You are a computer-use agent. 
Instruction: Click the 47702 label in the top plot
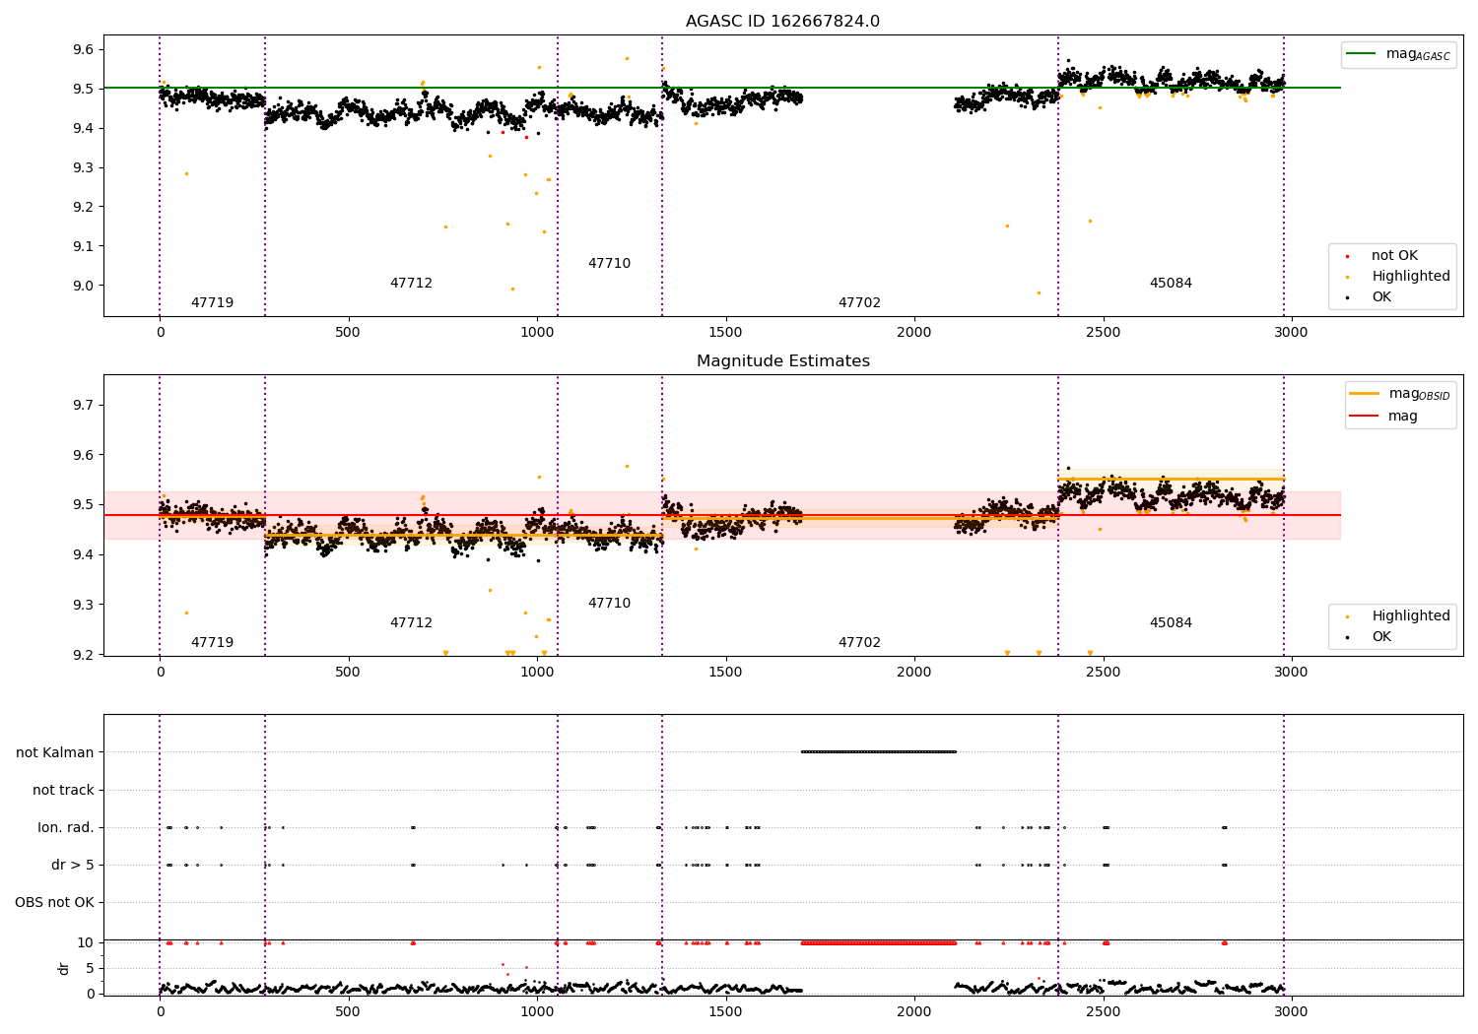859,303
